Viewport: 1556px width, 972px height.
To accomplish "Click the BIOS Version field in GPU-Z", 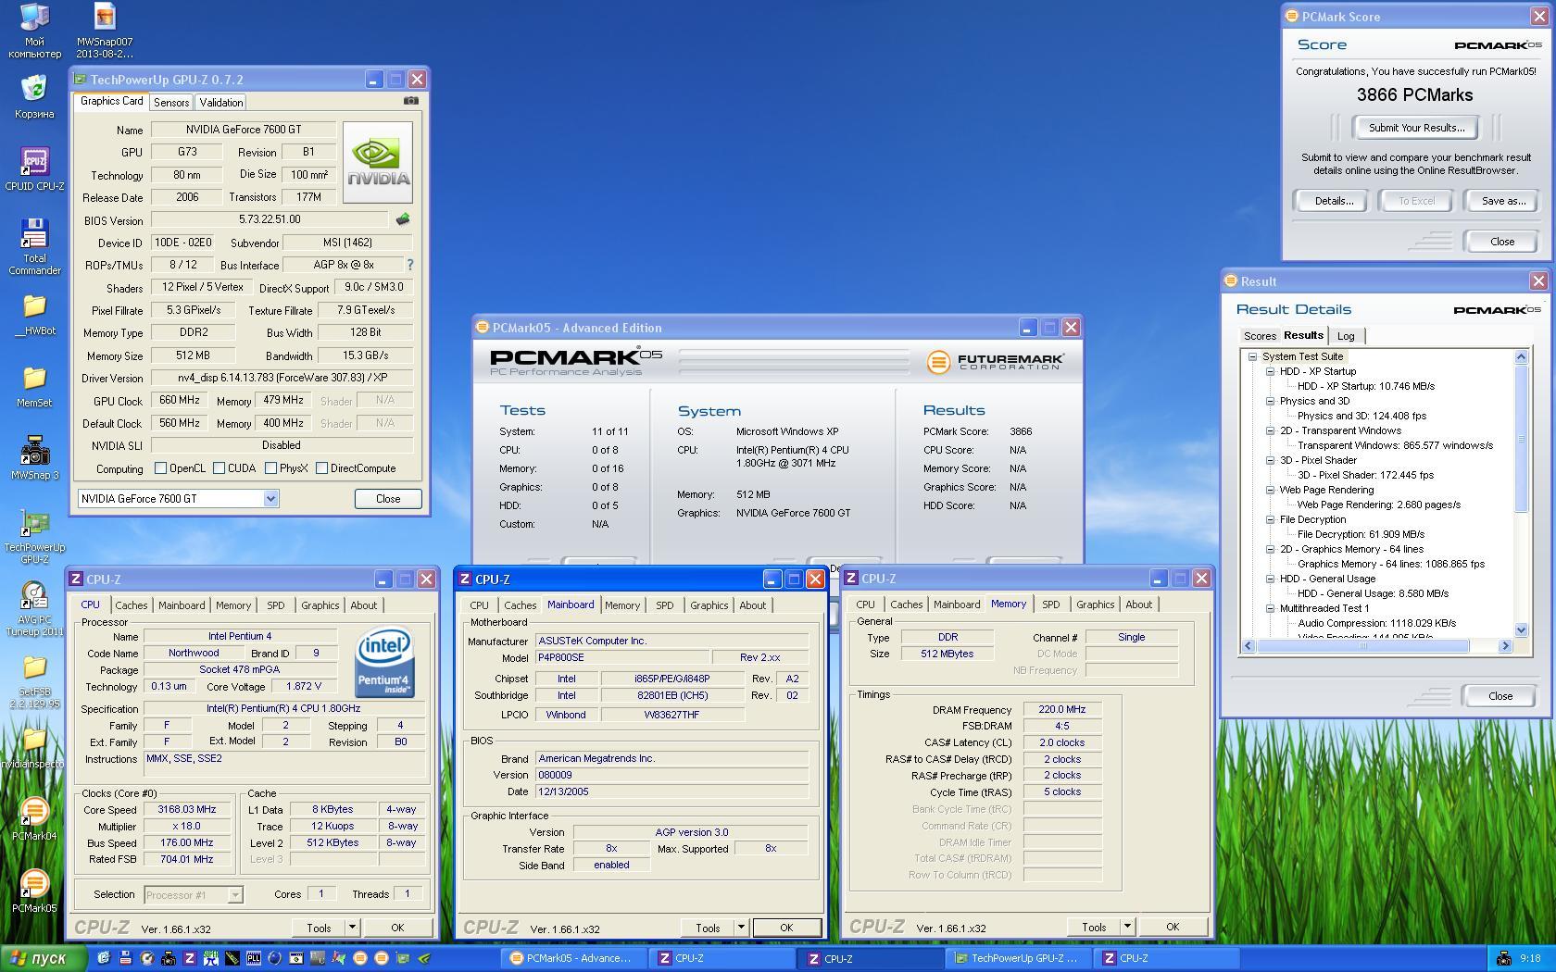I will [270, 219].
